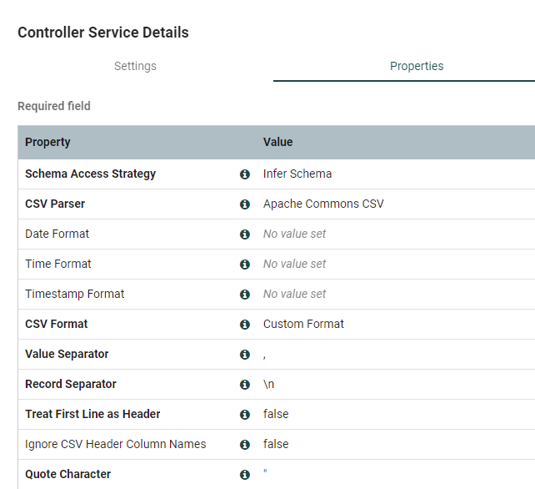Switch to the Settings tab
The height and width of the screenshot is (489, 535).
click(135, 66)
